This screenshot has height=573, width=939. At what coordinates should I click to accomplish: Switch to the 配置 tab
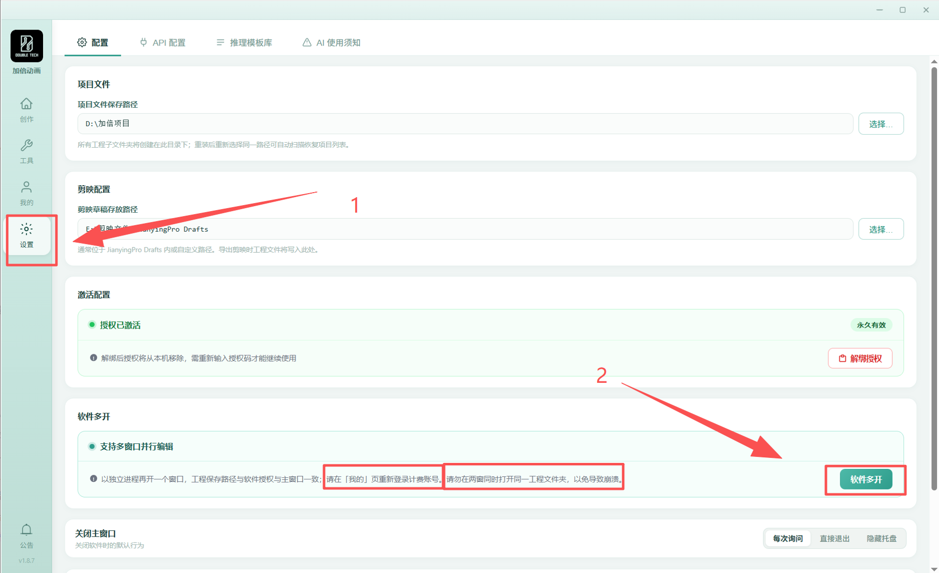[x=93, y=43]
